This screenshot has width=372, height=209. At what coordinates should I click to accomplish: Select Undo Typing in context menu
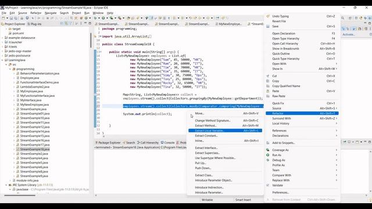tap(302, 16)
